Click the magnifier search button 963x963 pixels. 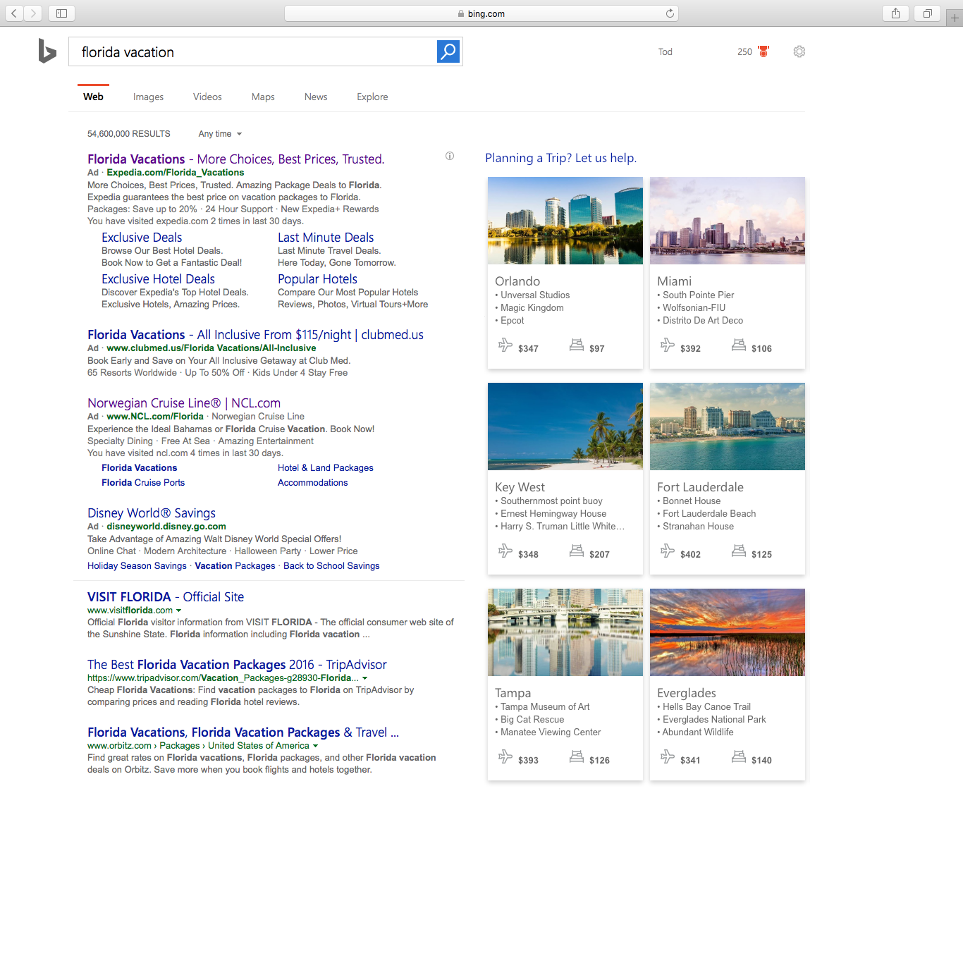[448, 51]
